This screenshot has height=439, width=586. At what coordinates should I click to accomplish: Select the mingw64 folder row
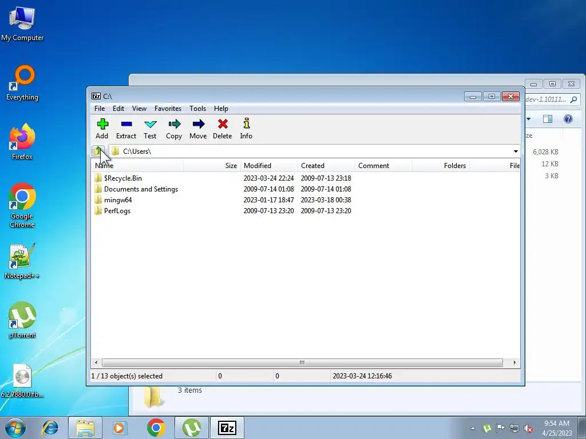click(x=118, y=199)
